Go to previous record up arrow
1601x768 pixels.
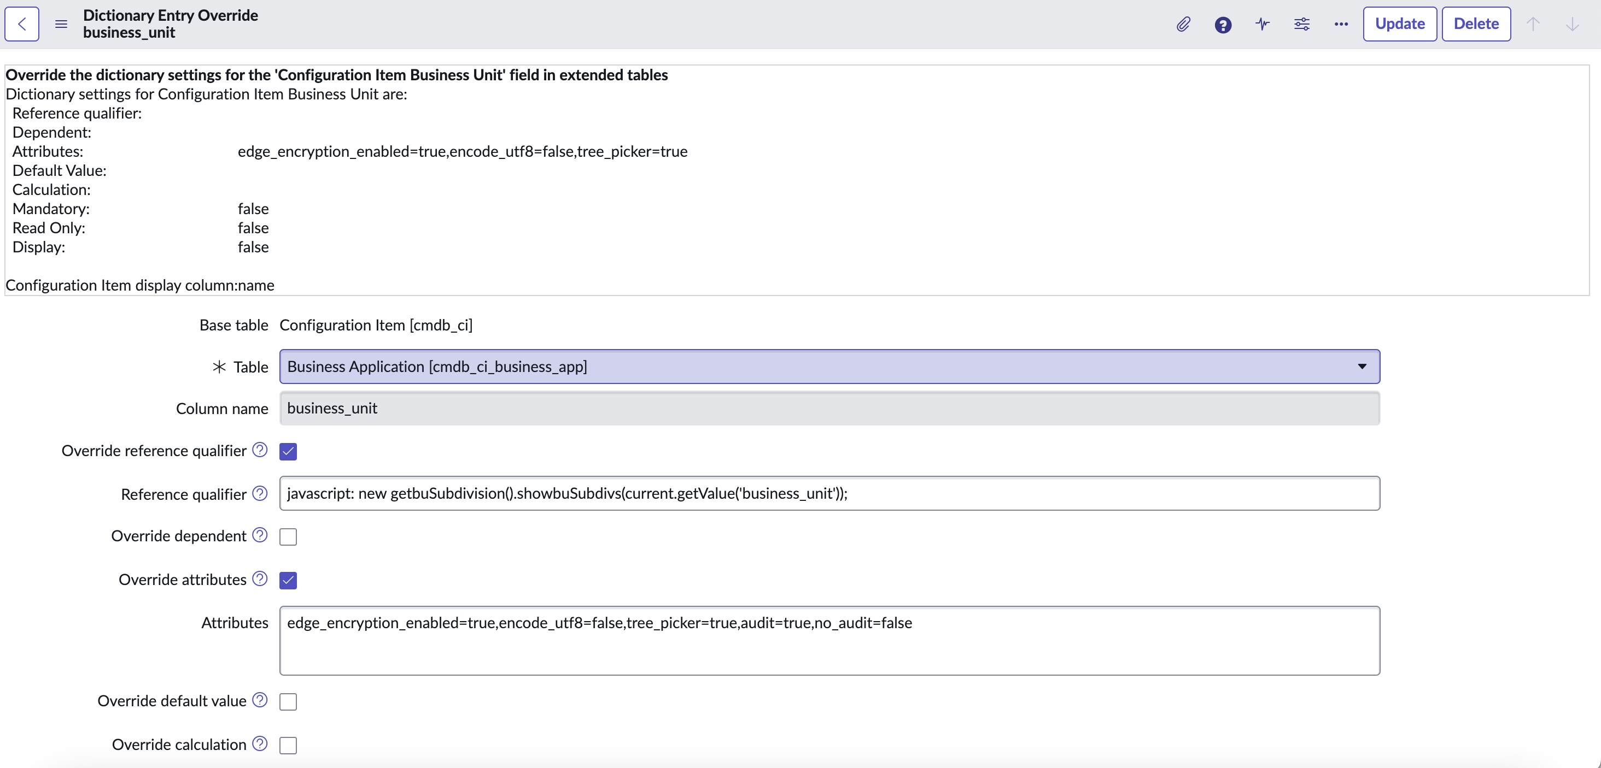click(x=1533, y=24)
